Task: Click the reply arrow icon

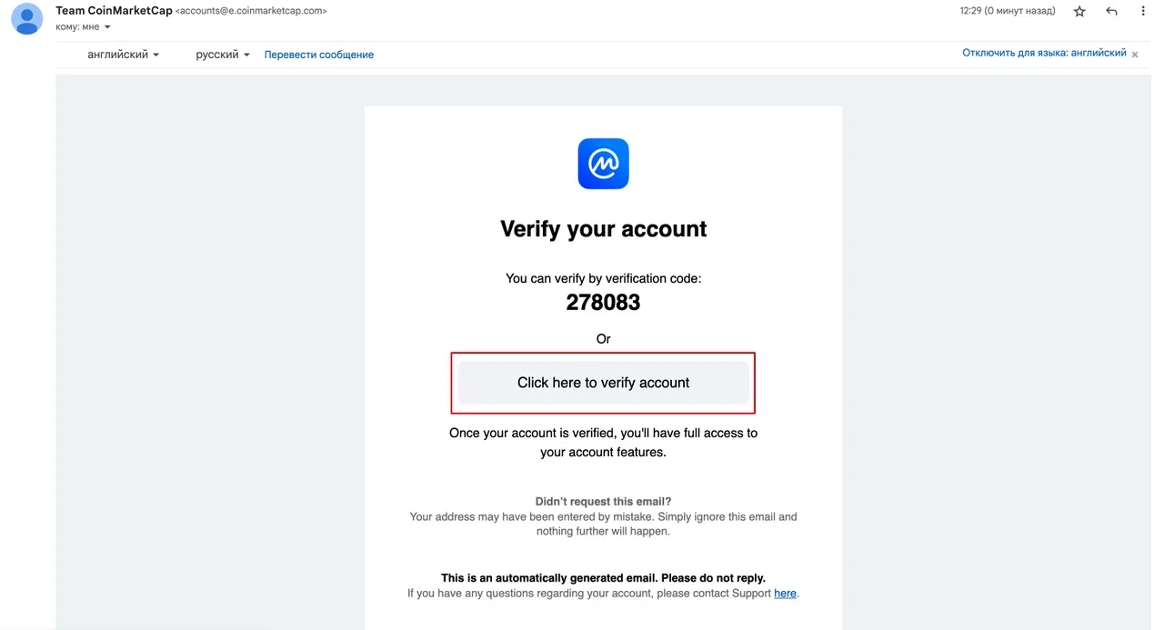Action: tap(1111, 12)
